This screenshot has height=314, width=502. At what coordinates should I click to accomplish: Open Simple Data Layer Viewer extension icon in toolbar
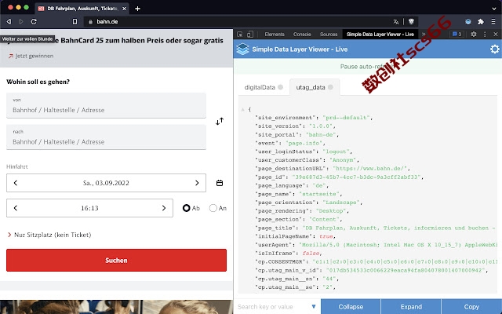468,21
